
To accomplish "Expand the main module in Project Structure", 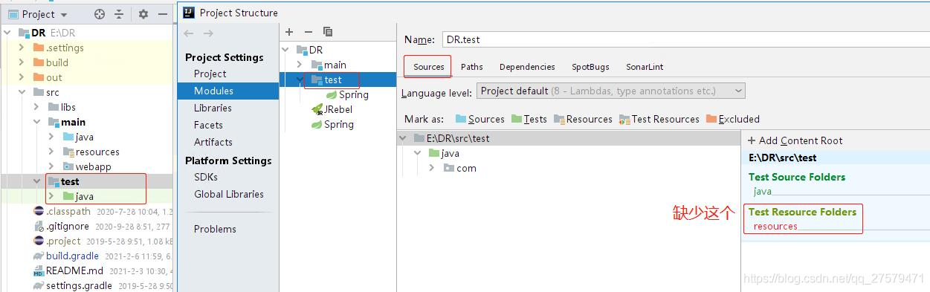I will 300,65.
